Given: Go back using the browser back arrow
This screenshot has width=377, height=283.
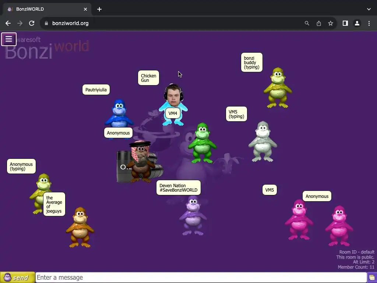Looking at the screenshot, I should point(8,23).
